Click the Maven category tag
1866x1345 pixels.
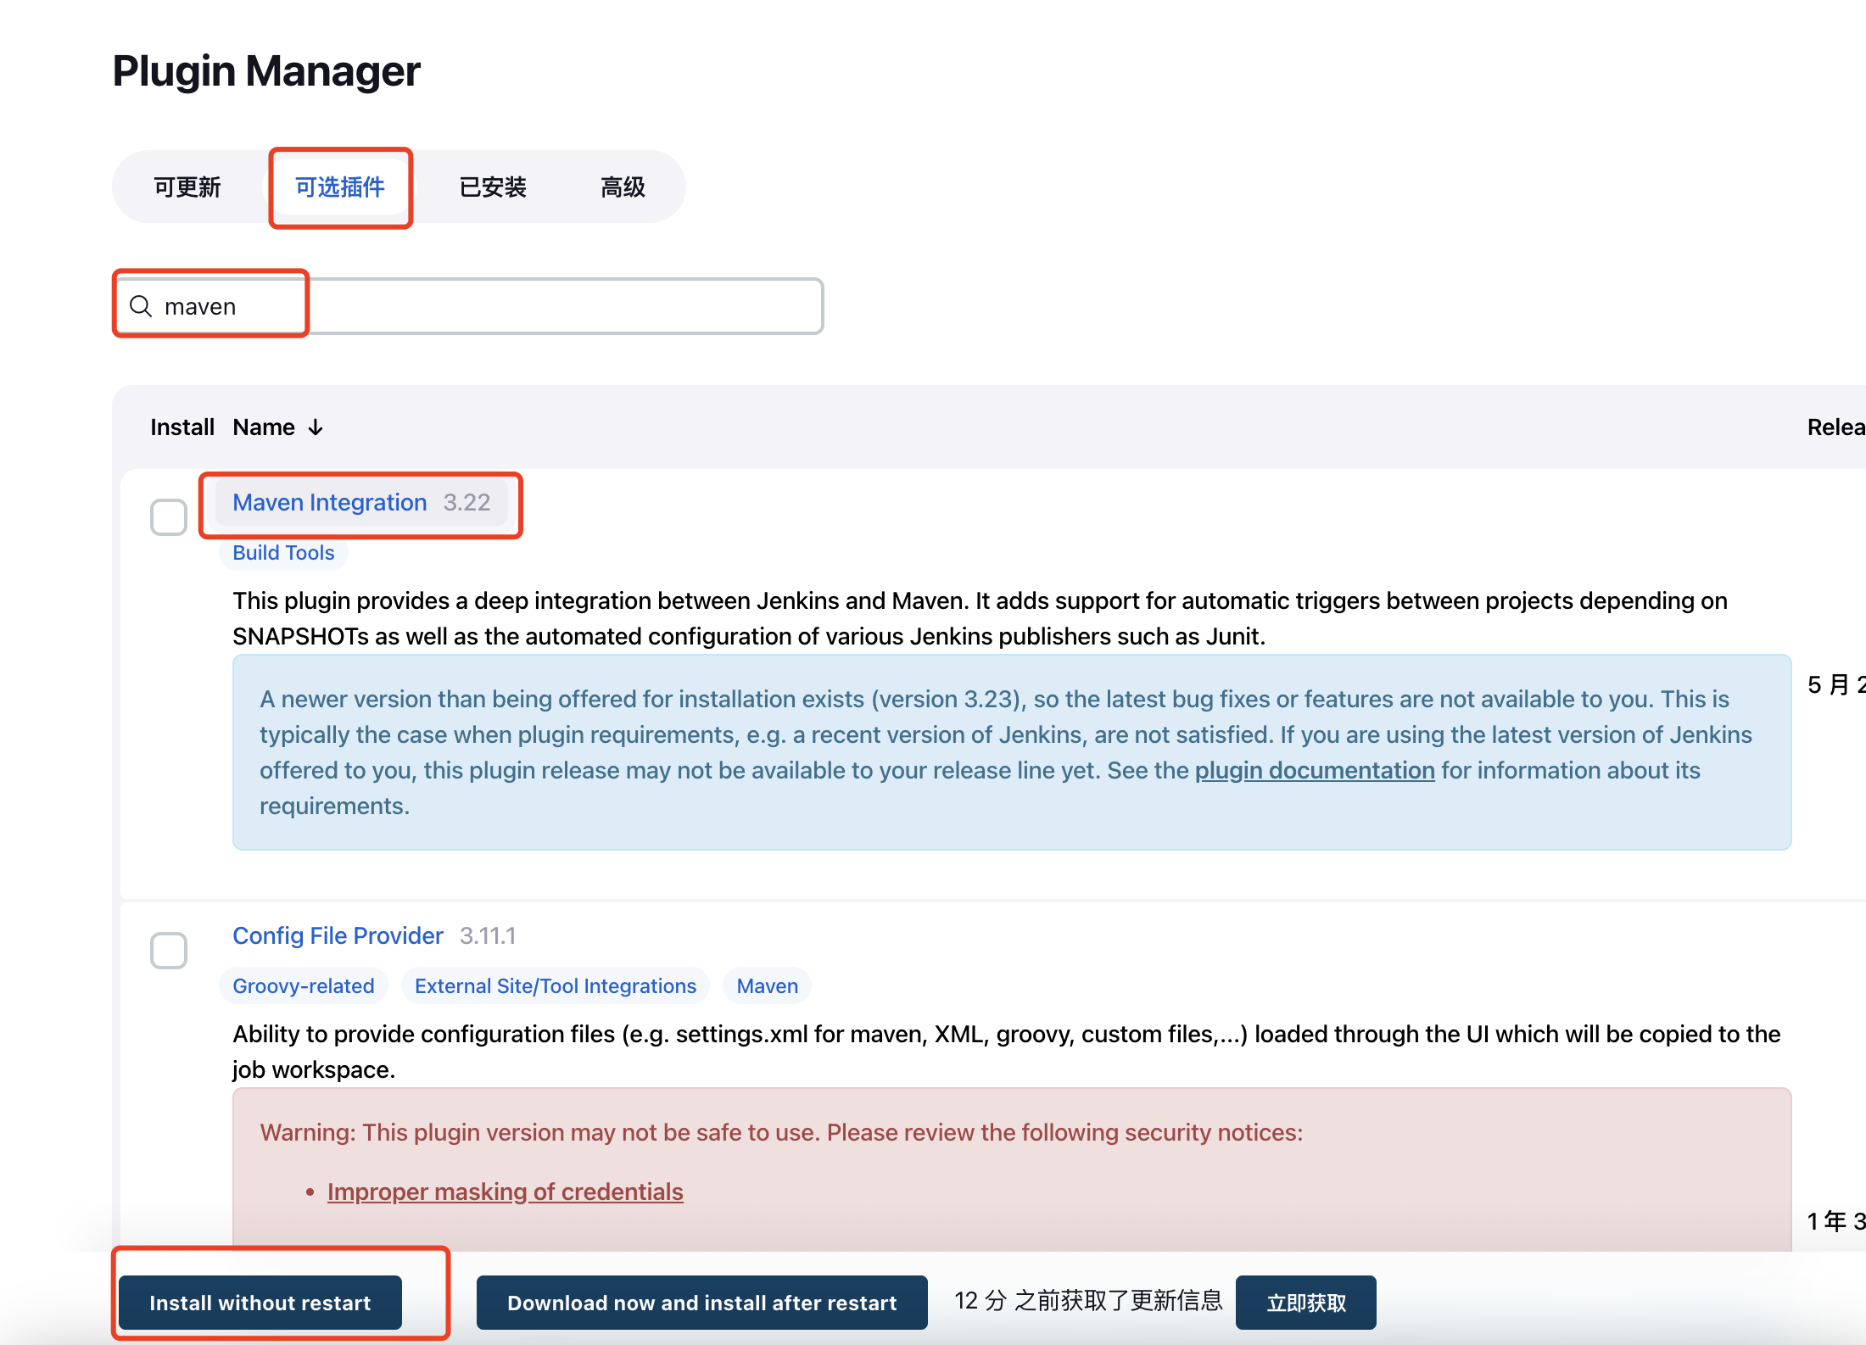[768, 985]
